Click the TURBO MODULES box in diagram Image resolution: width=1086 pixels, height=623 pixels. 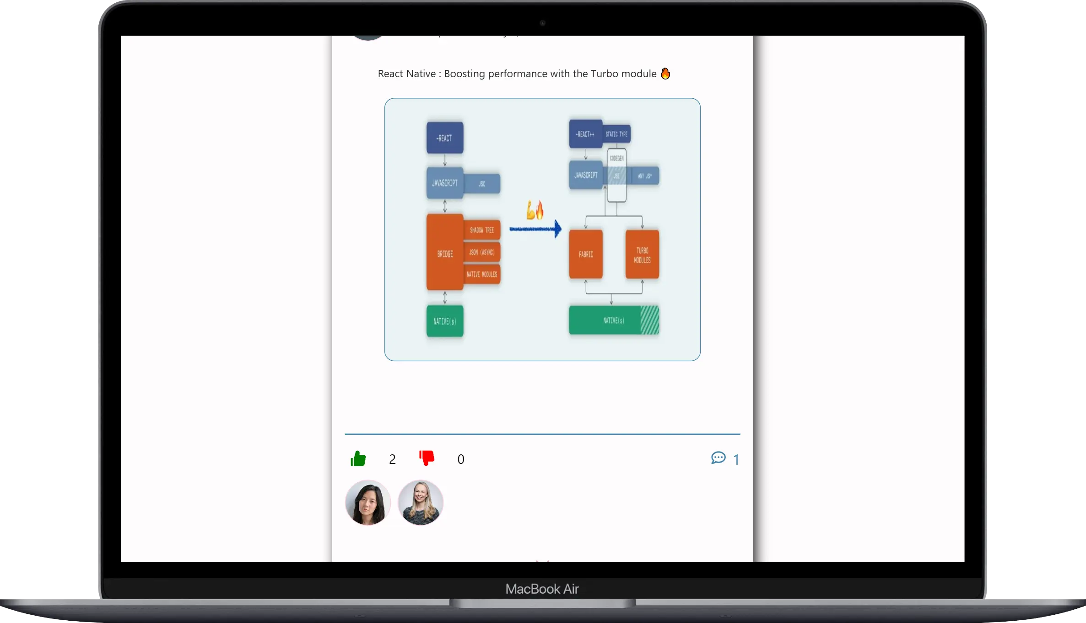(x=642, y=255)
